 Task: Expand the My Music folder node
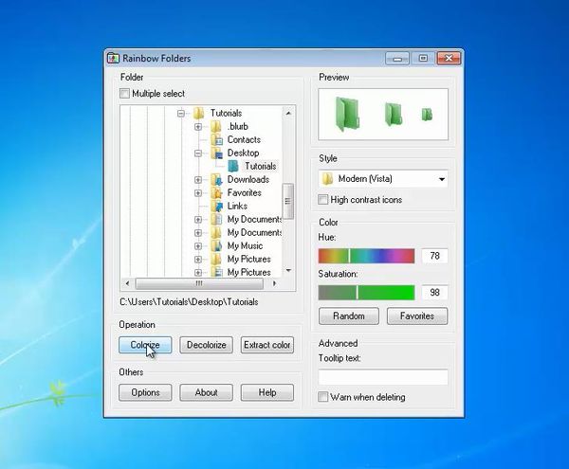coord(198,246)
